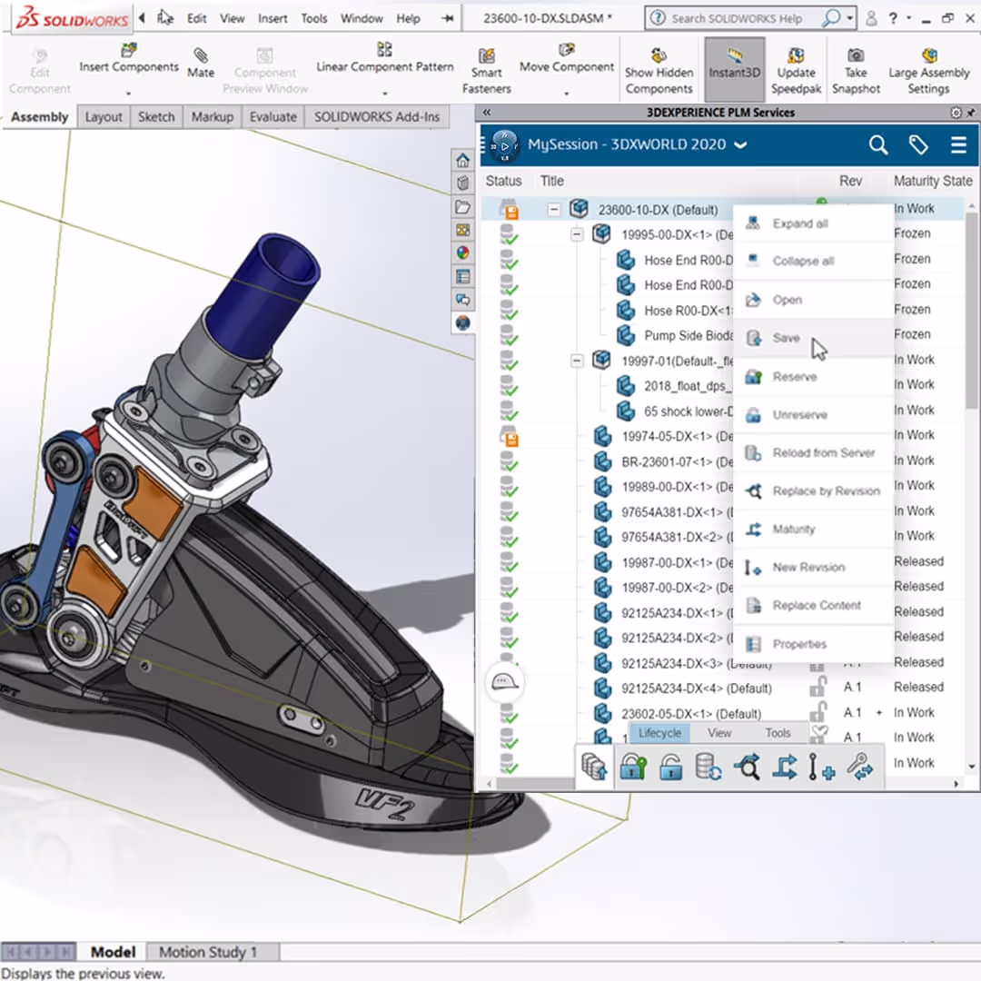Viewport: 981px width, 981px height.
Task: Open Linear Component Pattern tool
Action: coord(385,59)
